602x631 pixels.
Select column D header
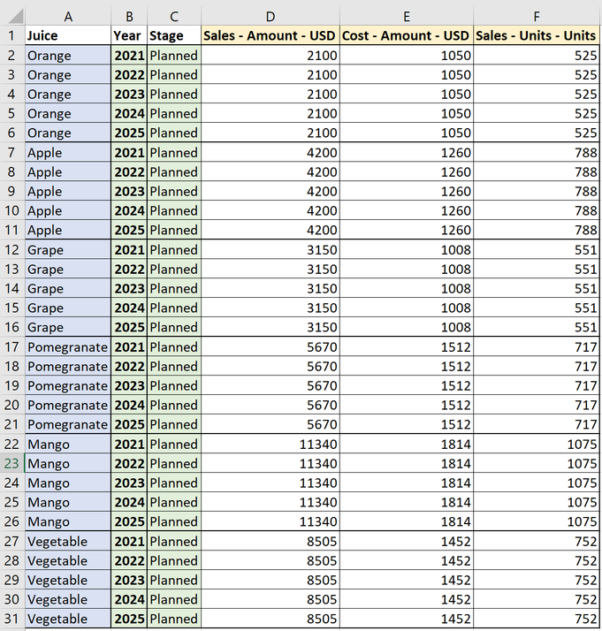pos(271,17)
